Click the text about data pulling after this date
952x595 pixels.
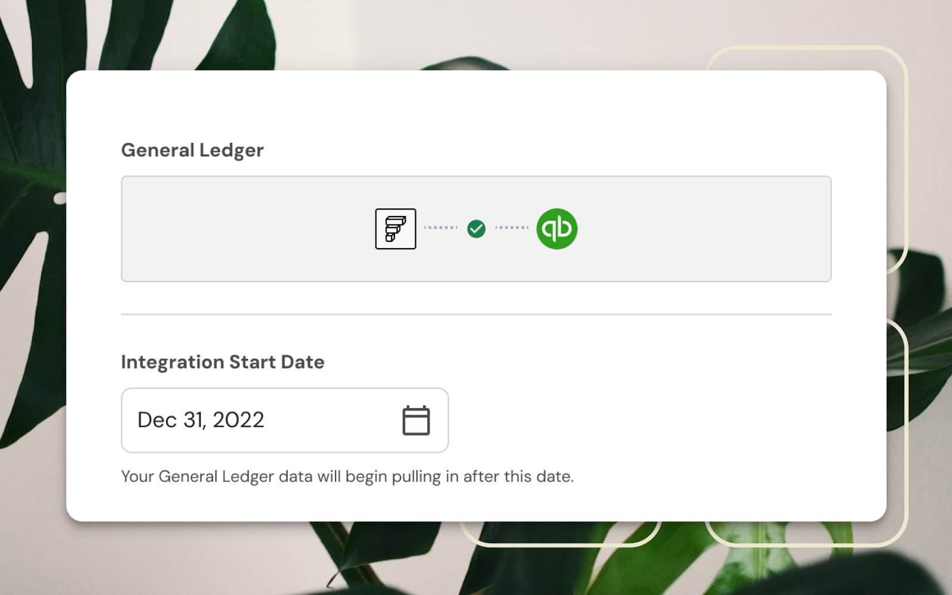point(347,476)
